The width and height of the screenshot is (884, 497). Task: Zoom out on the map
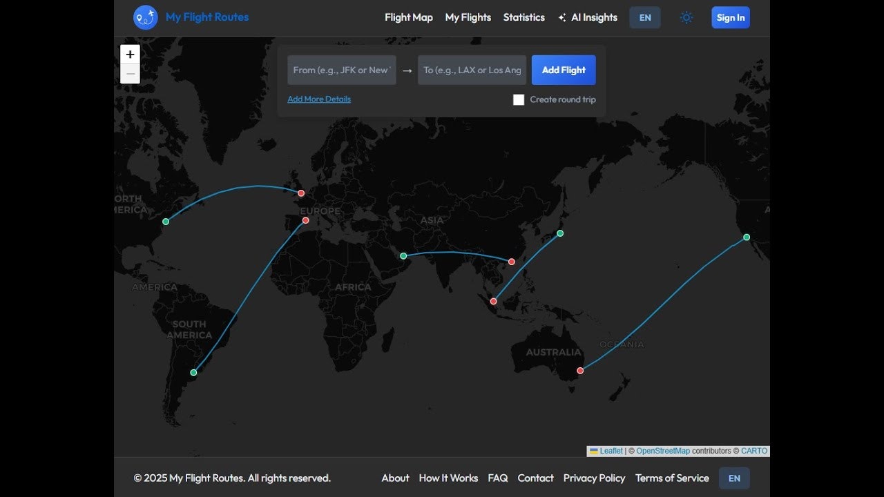click(130, 73)
